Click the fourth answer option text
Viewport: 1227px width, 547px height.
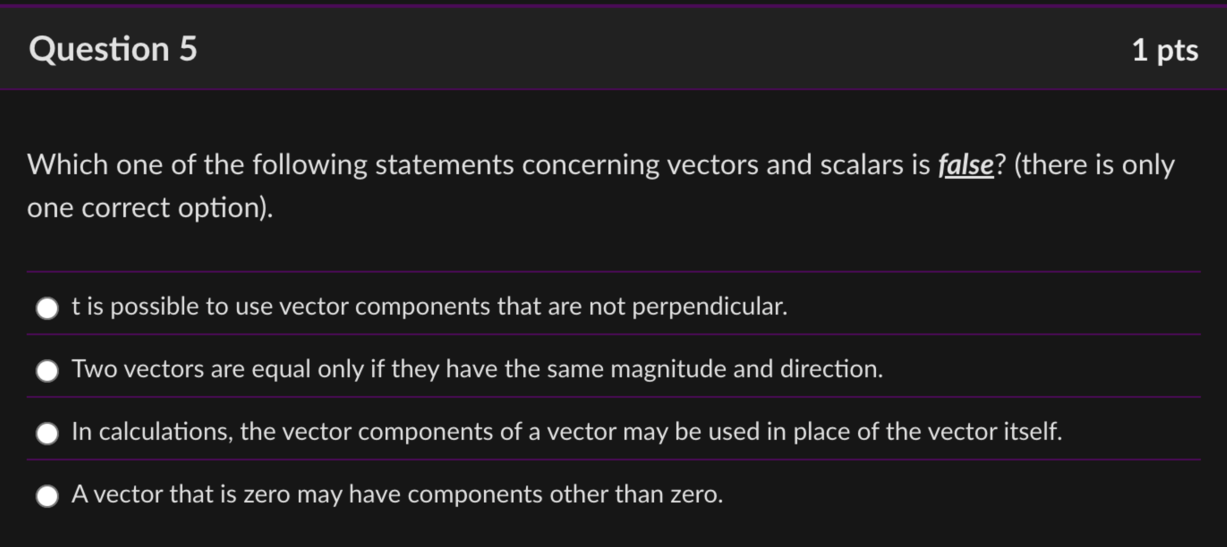pyautogui.click(x=398, y=495)
